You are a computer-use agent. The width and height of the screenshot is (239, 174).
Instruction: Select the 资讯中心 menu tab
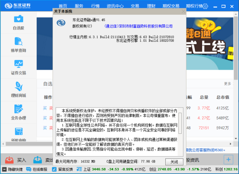tap(115, 6)
